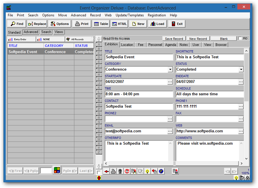Screen dimensions: 258x188
Task: Open the Update/Templates menu
Action: [x=130, y=15]
